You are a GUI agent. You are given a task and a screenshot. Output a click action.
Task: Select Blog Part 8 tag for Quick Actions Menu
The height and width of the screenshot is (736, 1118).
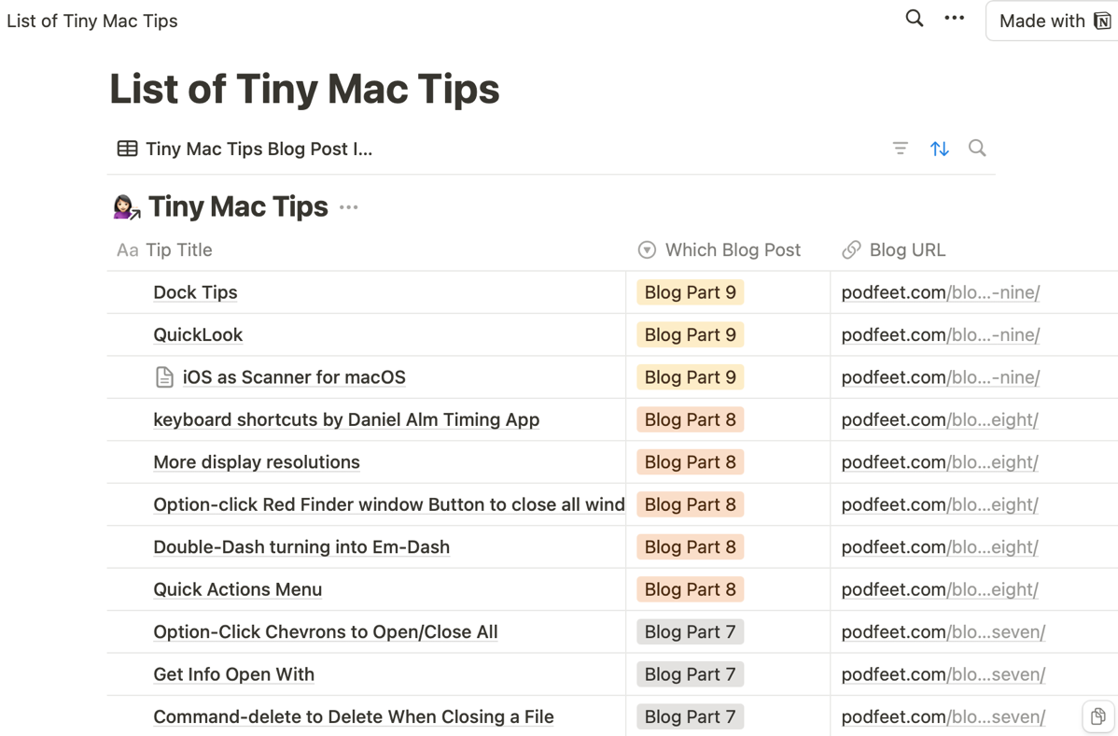(x=690, y=589)
